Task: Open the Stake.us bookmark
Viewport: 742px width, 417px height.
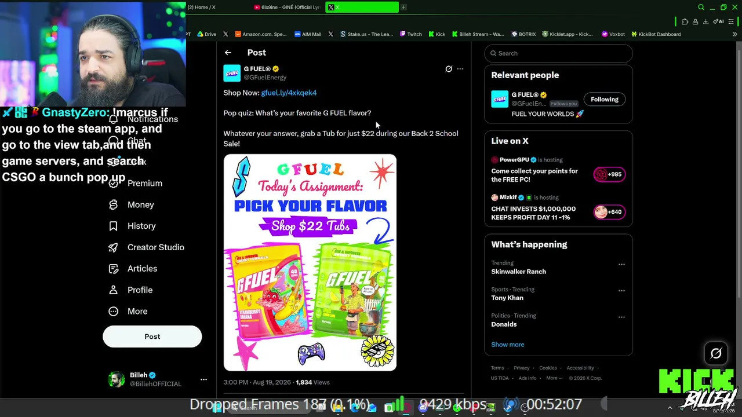Action: (x=366, y=34)
